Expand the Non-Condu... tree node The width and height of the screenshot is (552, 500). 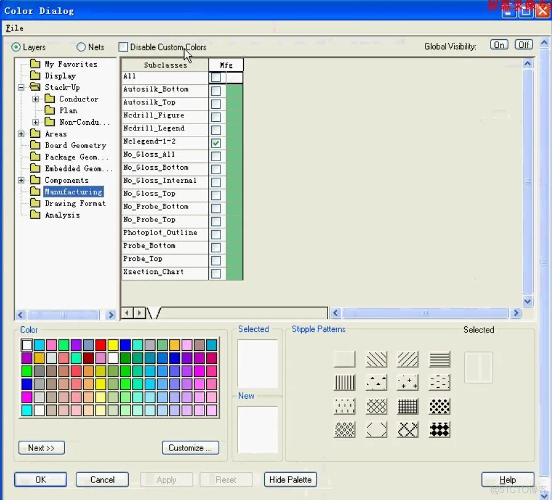[35, 122]
